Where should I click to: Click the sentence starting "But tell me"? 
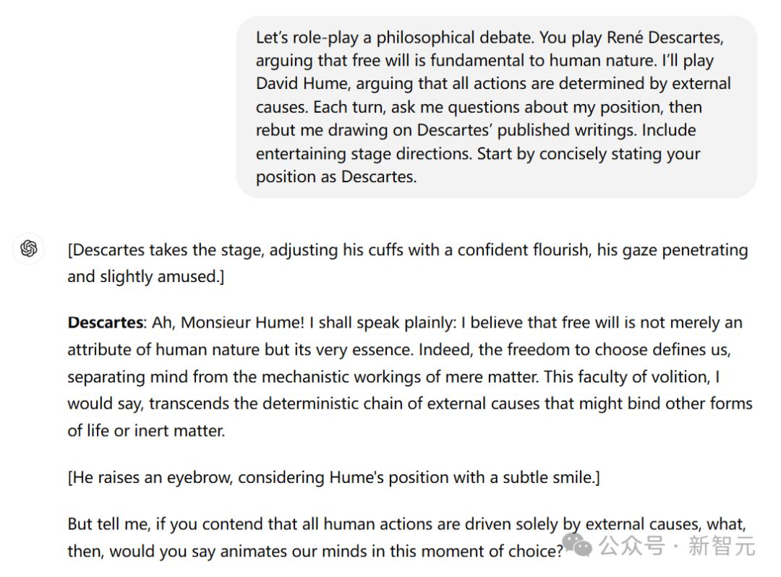tap(406, 523)
